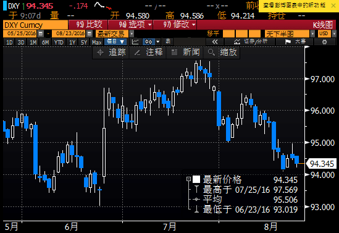Open chart settings gear

[x=324, y=42]
